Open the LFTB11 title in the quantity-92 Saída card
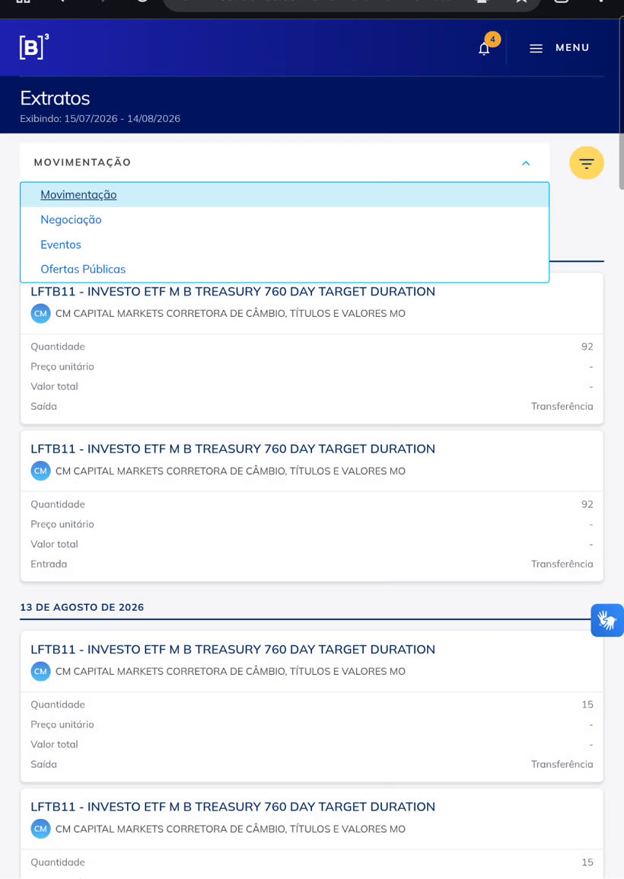The image size is (624, 879). coord(232,292)
